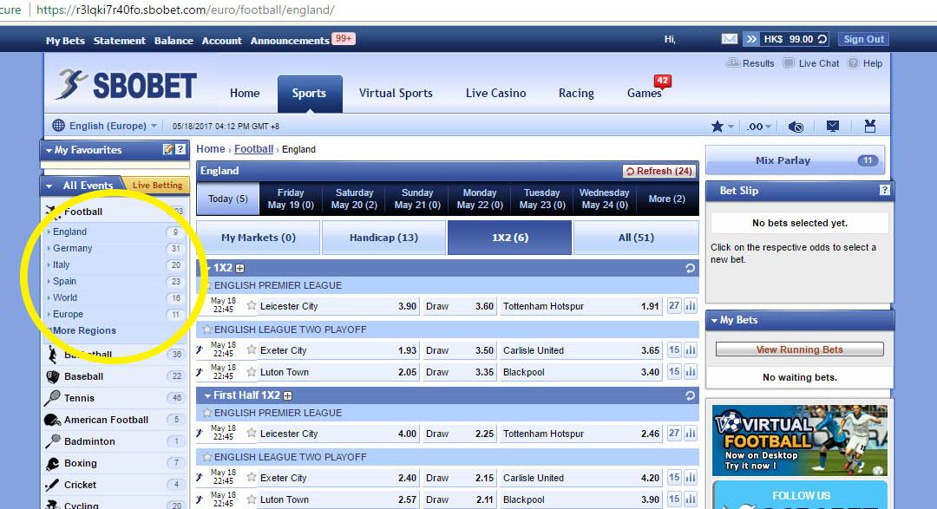Open Help link
937x509 pixels.
pos(865,63)
